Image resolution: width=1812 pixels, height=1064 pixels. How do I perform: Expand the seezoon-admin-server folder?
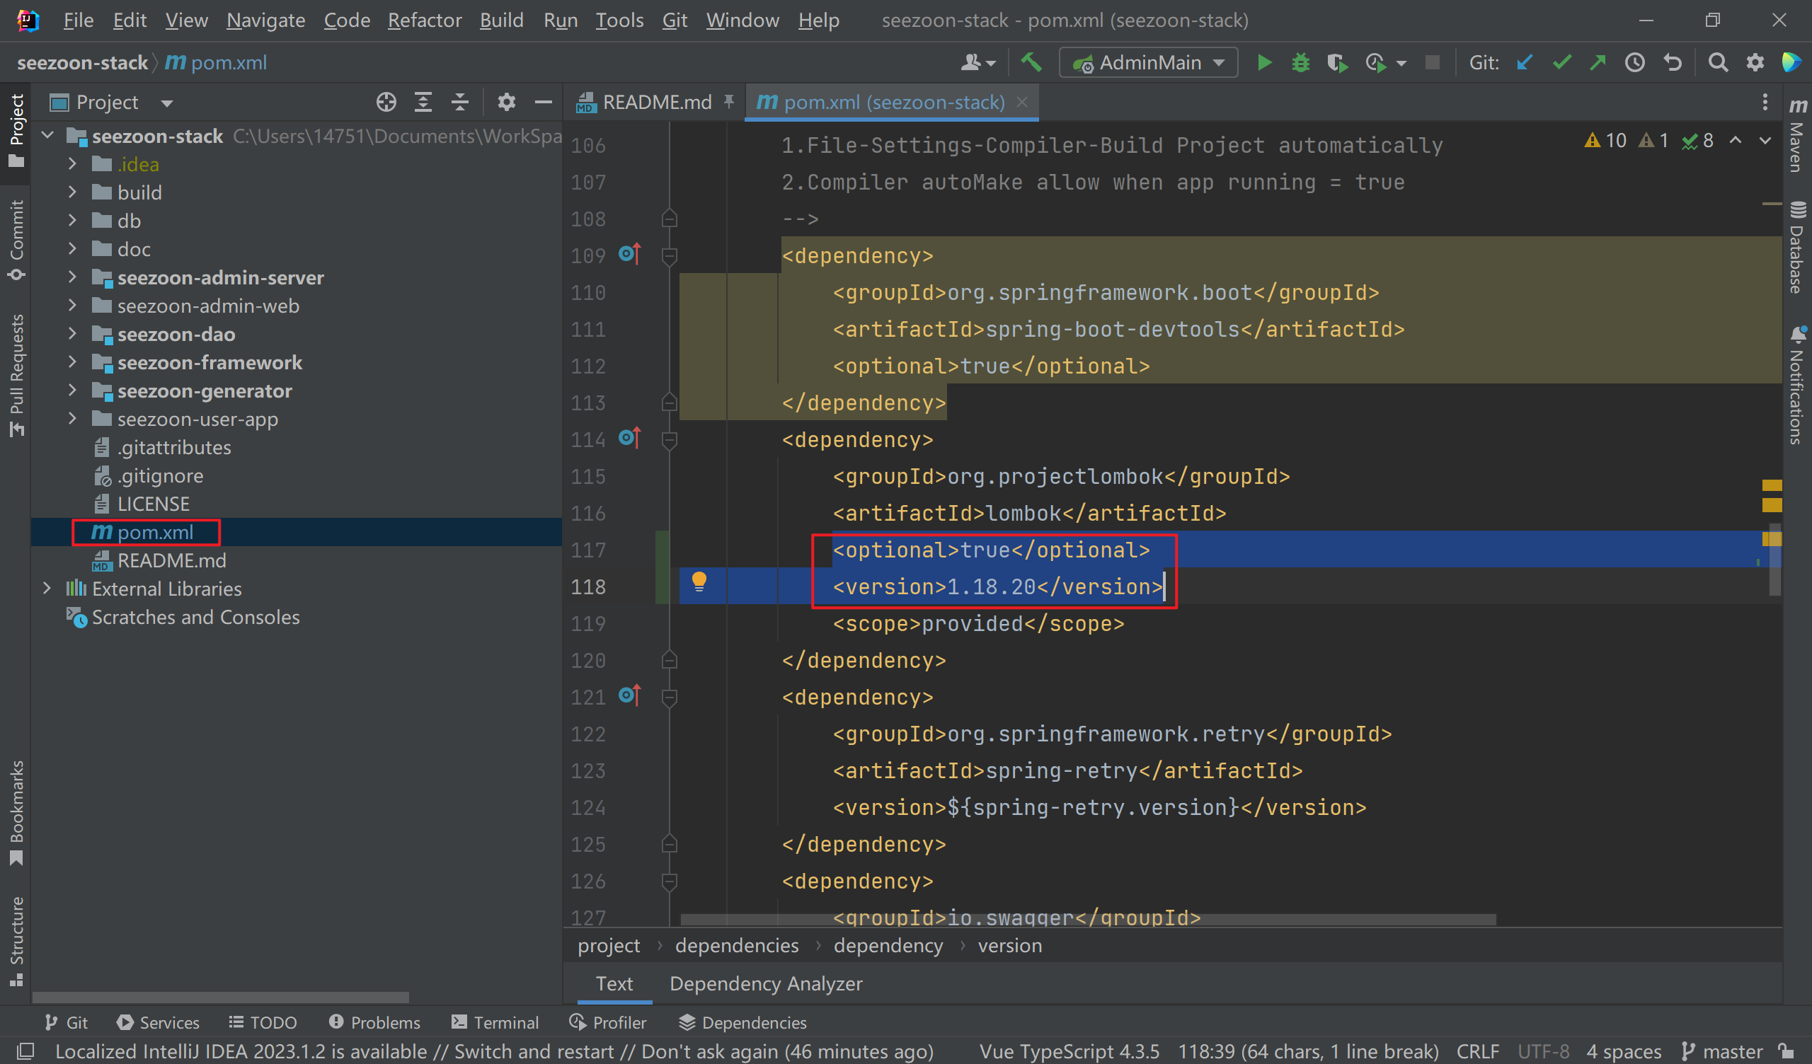(72, 277)
